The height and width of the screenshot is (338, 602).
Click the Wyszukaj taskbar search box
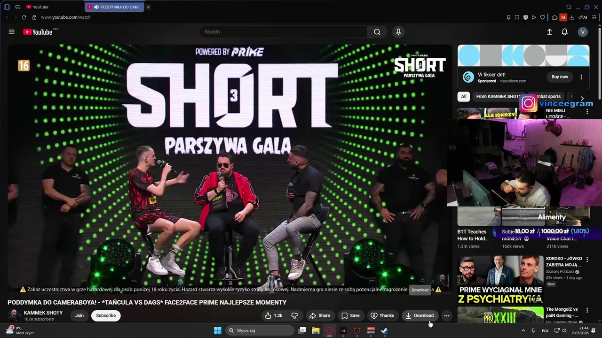[x=260, y=330]
